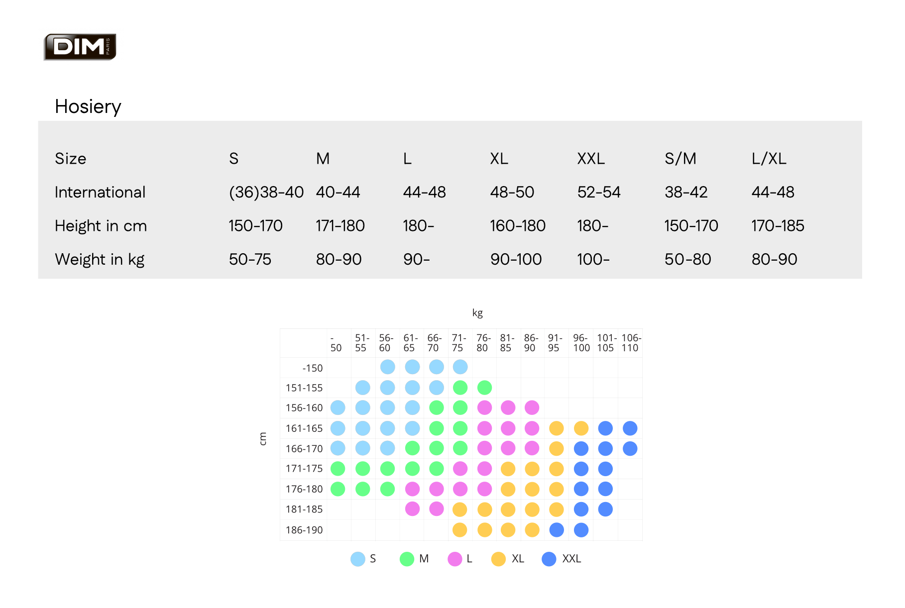Click the DIM Paris logo
The image size is (905, 608).
(80, 47)
